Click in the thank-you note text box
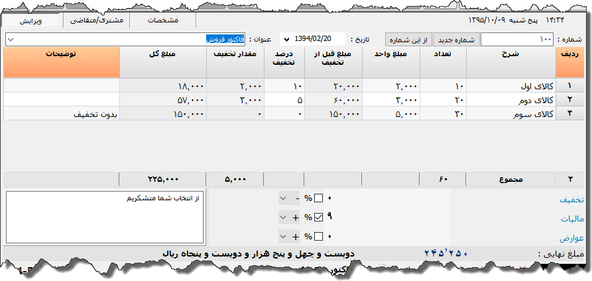This screenshot has height=281, width=592. tap(103, 218)
